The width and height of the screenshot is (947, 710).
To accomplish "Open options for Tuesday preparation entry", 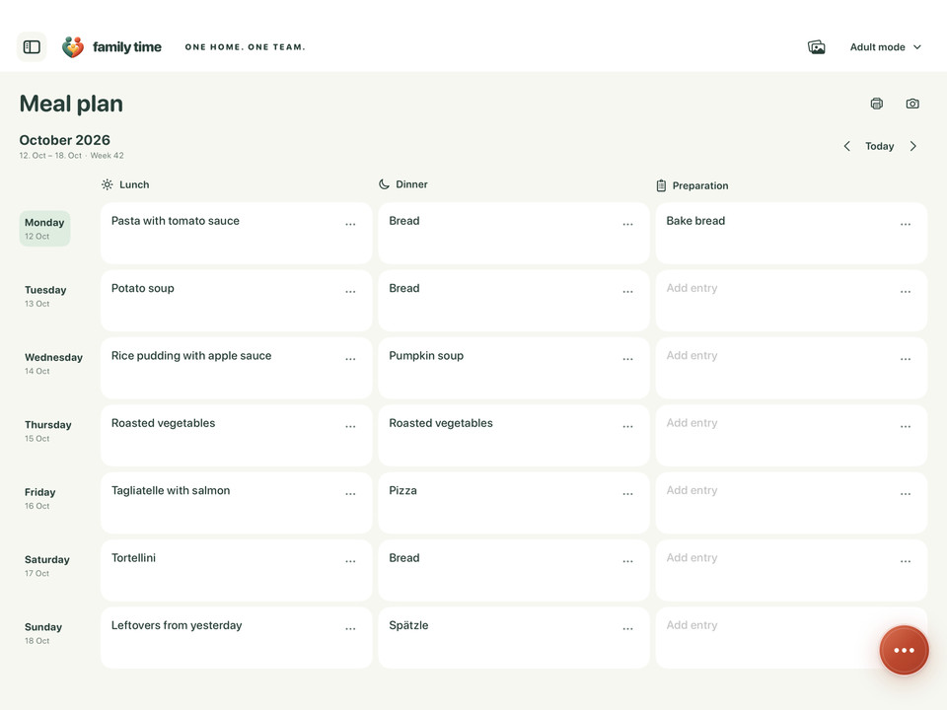I will (906, 292).
